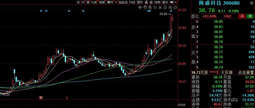Image resolution: width=255 pixels, height=108 pixels.
Task: Click the 大买单 label
Action: tap(226, 73)
